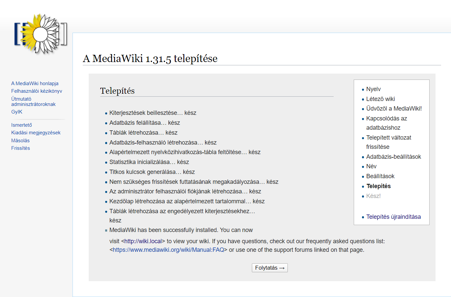The image size is (451, 297).
Task: Open the Útmutató adminisztrátoroknak link
Action: tap(33, 102)
